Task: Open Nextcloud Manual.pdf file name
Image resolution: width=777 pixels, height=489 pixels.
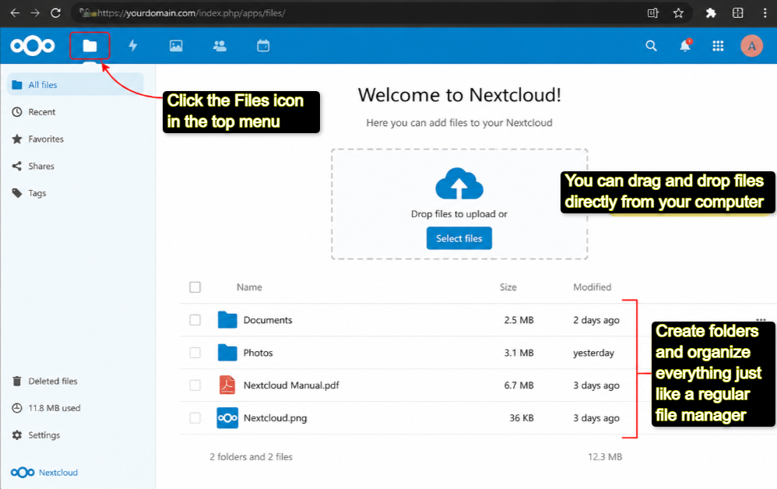Action: 291,385
